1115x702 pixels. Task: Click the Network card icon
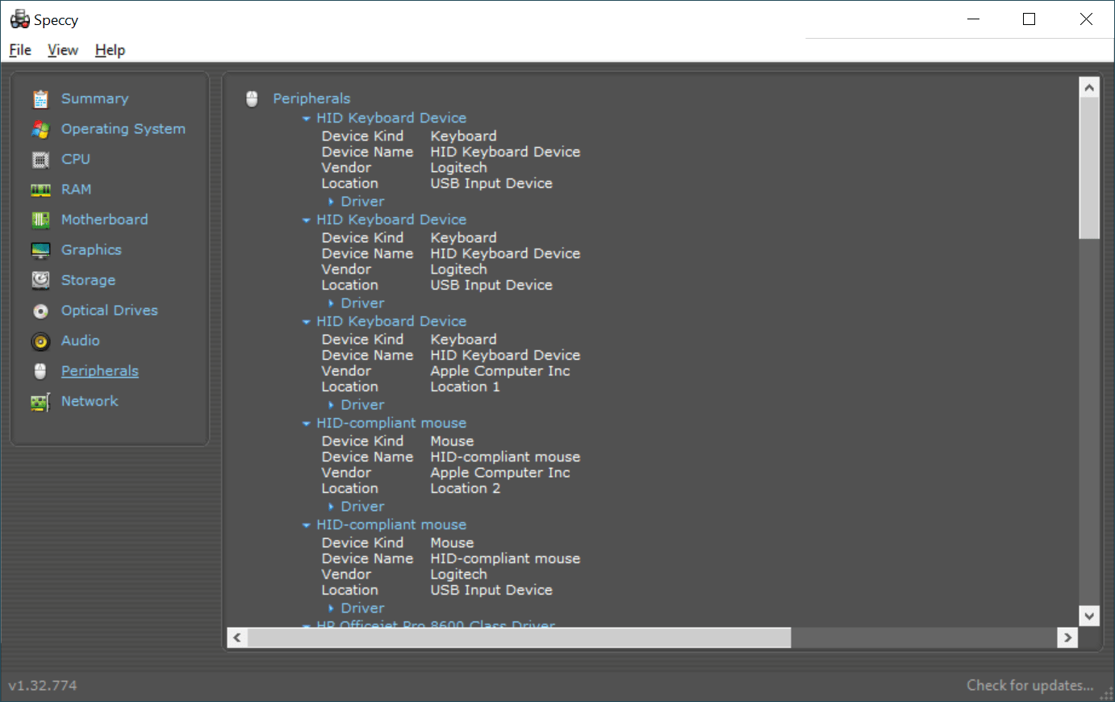coord(40,402)
